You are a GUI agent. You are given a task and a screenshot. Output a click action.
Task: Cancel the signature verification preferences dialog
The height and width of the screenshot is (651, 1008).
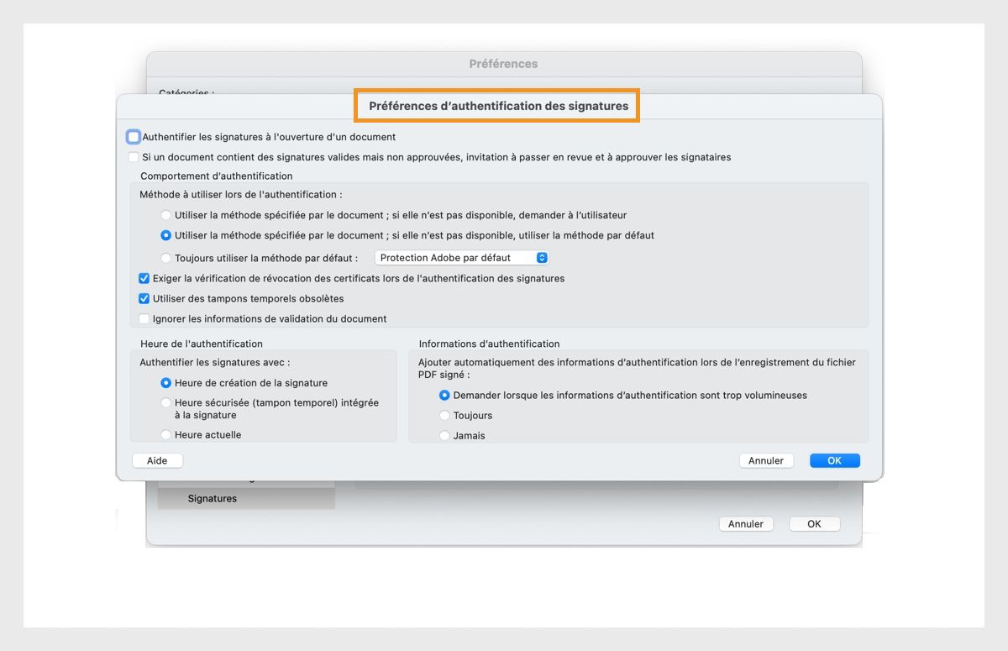[765, 460]
